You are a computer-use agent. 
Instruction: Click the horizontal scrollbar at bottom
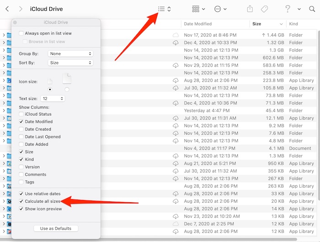click(149, 239)
